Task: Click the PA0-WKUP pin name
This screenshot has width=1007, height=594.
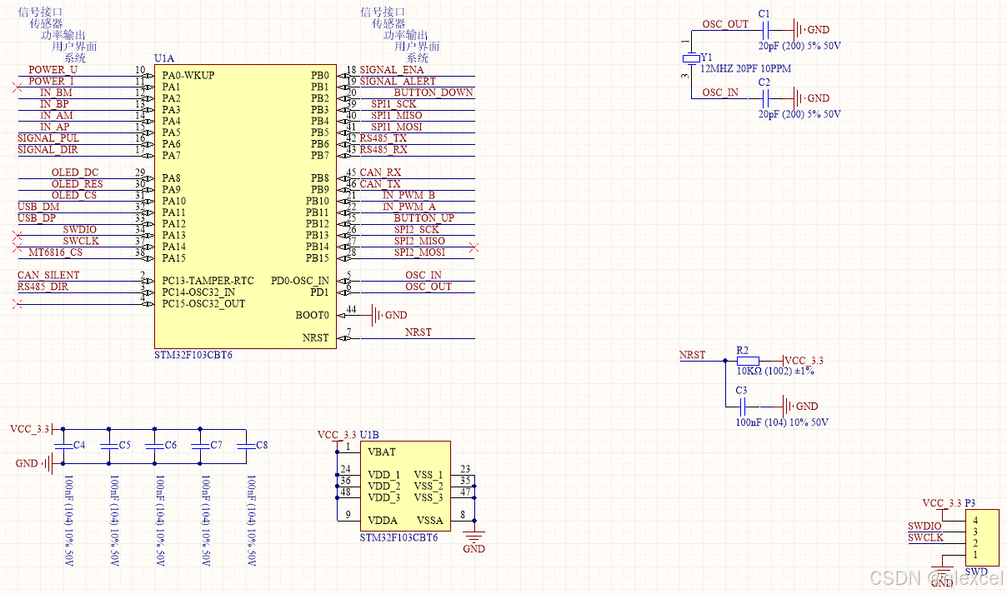Action: (188, 76)
